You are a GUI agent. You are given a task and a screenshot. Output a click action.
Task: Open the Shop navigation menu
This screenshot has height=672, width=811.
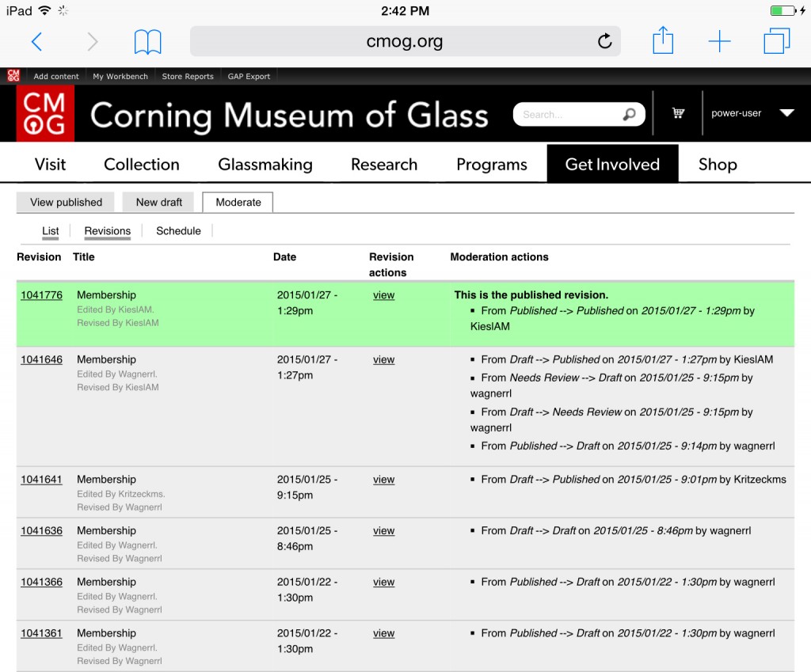718,165
